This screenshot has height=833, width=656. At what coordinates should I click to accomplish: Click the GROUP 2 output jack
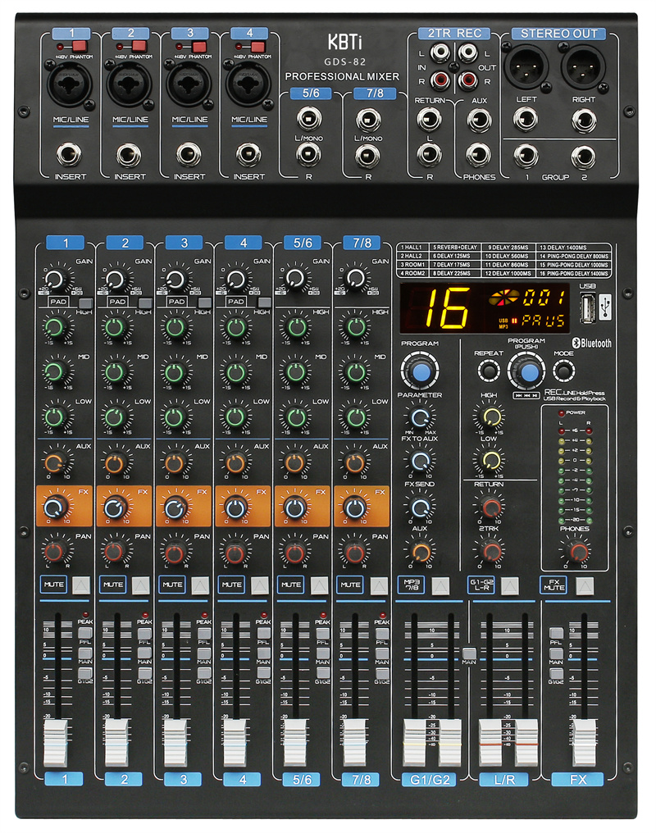[x=583, y=156]
